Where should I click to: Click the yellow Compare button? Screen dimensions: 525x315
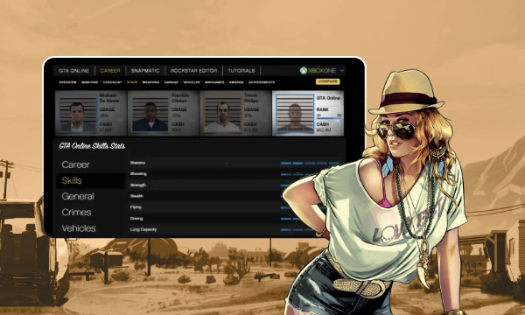click(328, 81)
